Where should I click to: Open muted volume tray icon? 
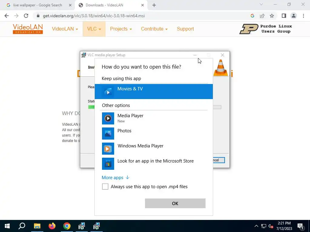tap(271, 226)
